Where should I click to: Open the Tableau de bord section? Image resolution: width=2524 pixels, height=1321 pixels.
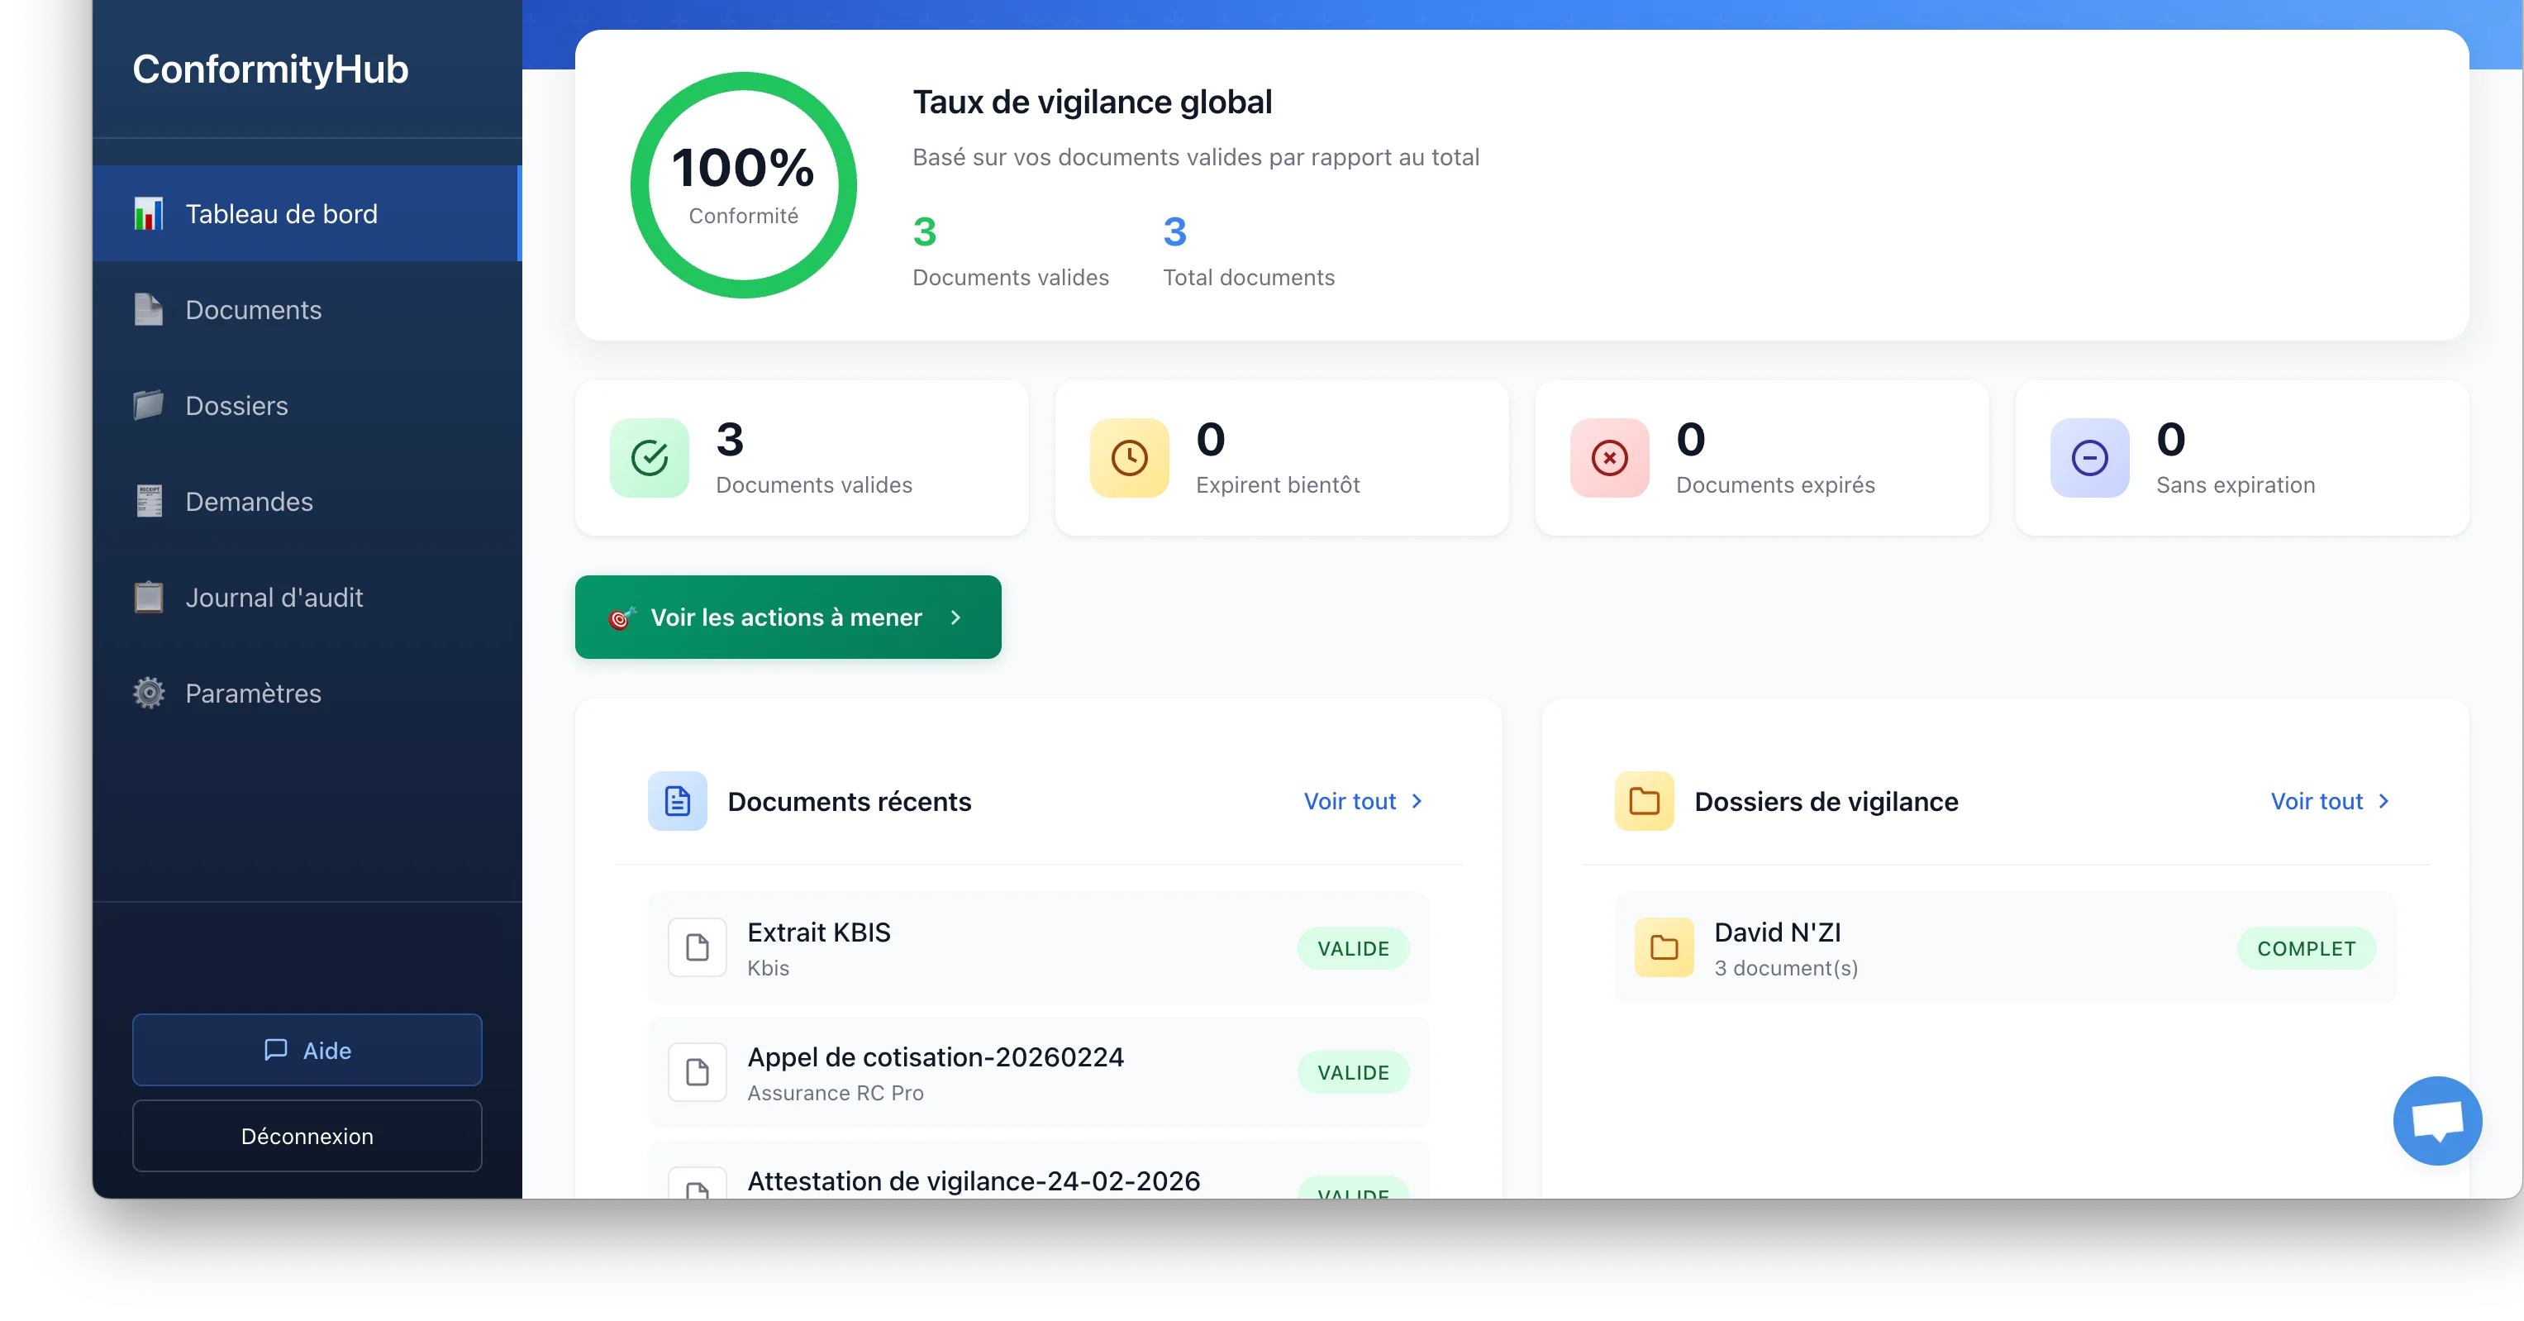281,213
